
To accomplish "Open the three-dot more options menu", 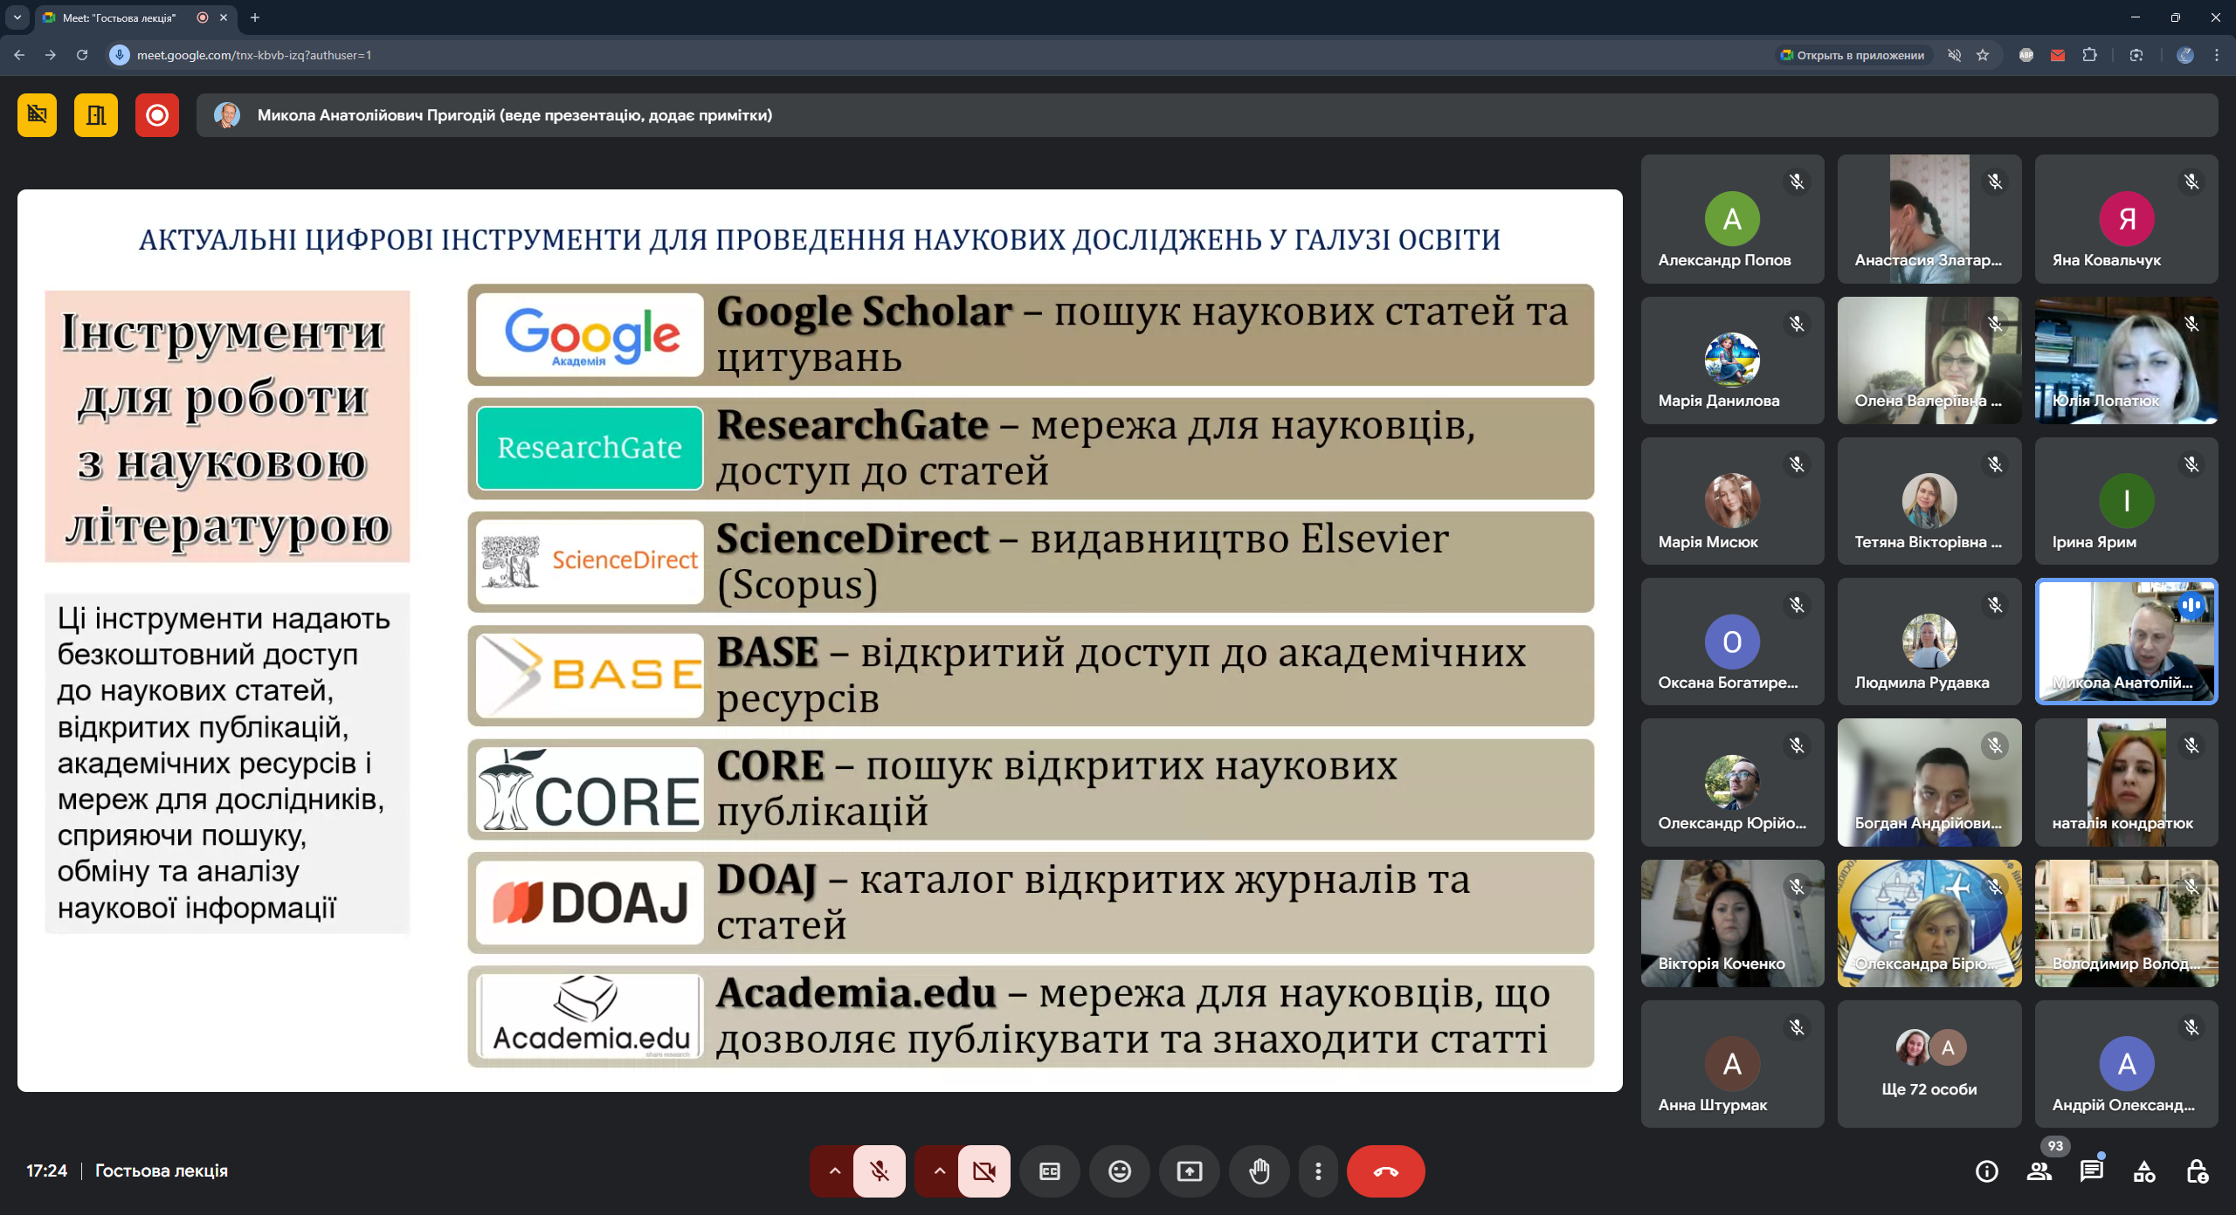I will 1318,1171.
